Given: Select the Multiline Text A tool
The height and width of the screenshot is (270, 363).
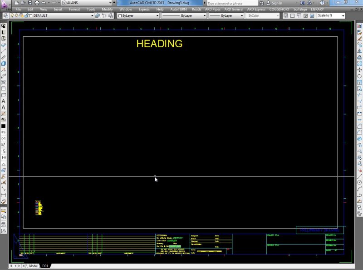Looking at the screenshot, I should [x=3, y=101].
